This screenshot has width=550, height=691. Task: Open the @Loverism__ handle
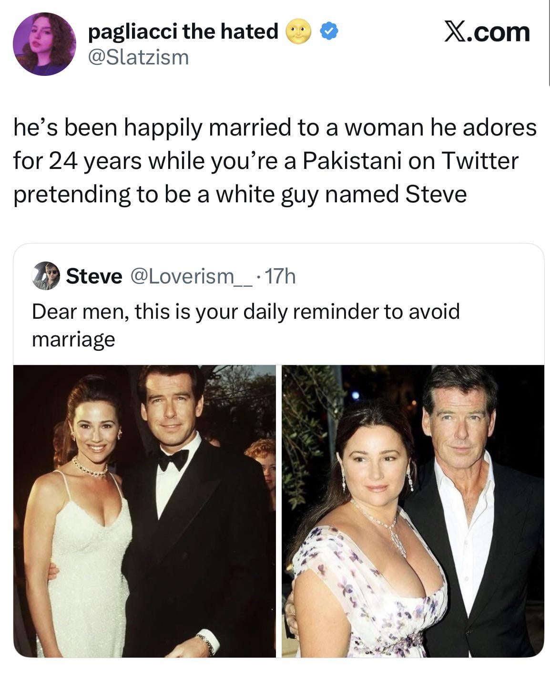pos(190,276)
